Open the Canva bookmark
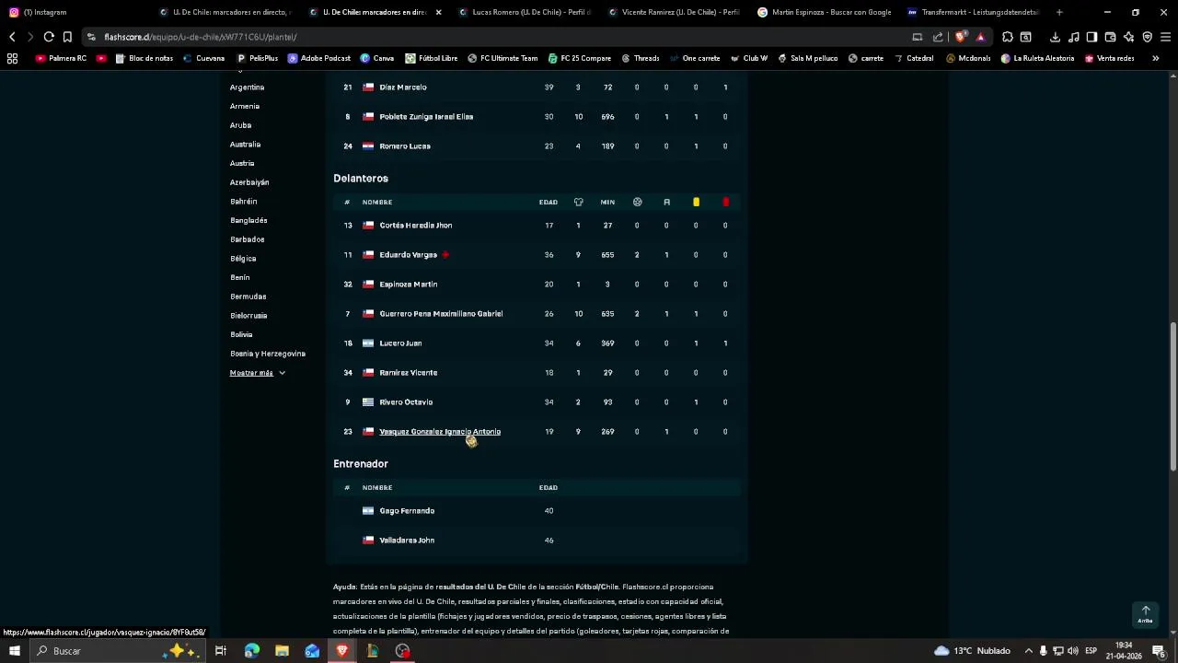1178x663 pixels. [x=377, y=58]
